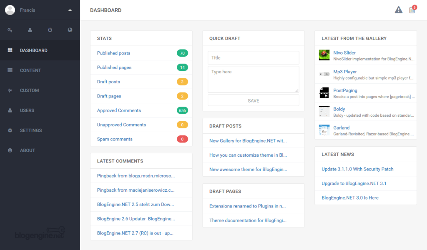The width and height of the screenshot is (427, 250).
Task: Open the Published posts stats link
Action: pos(113,53)
